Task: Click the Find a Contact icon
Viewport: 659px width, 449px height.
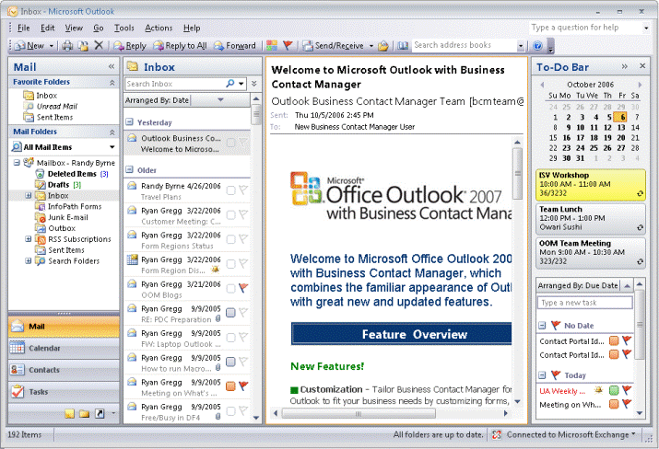Action: (382, 45)
